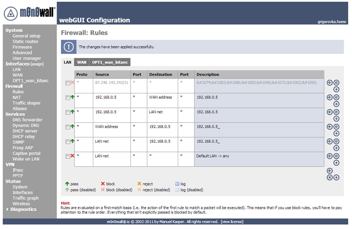The width and height of the screenshot is (352, 229).
Task: Edit the rule with destination WAN address
Action: (x=336, y=97)
